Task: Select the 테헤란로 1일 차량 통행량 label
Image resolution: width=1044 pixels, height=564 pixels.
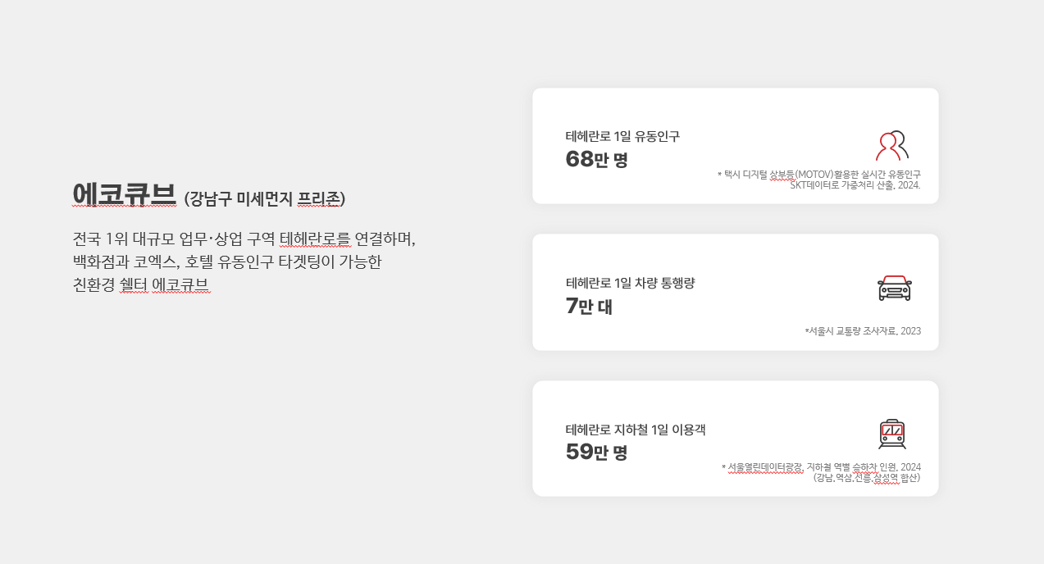Action: coord(630,283)
